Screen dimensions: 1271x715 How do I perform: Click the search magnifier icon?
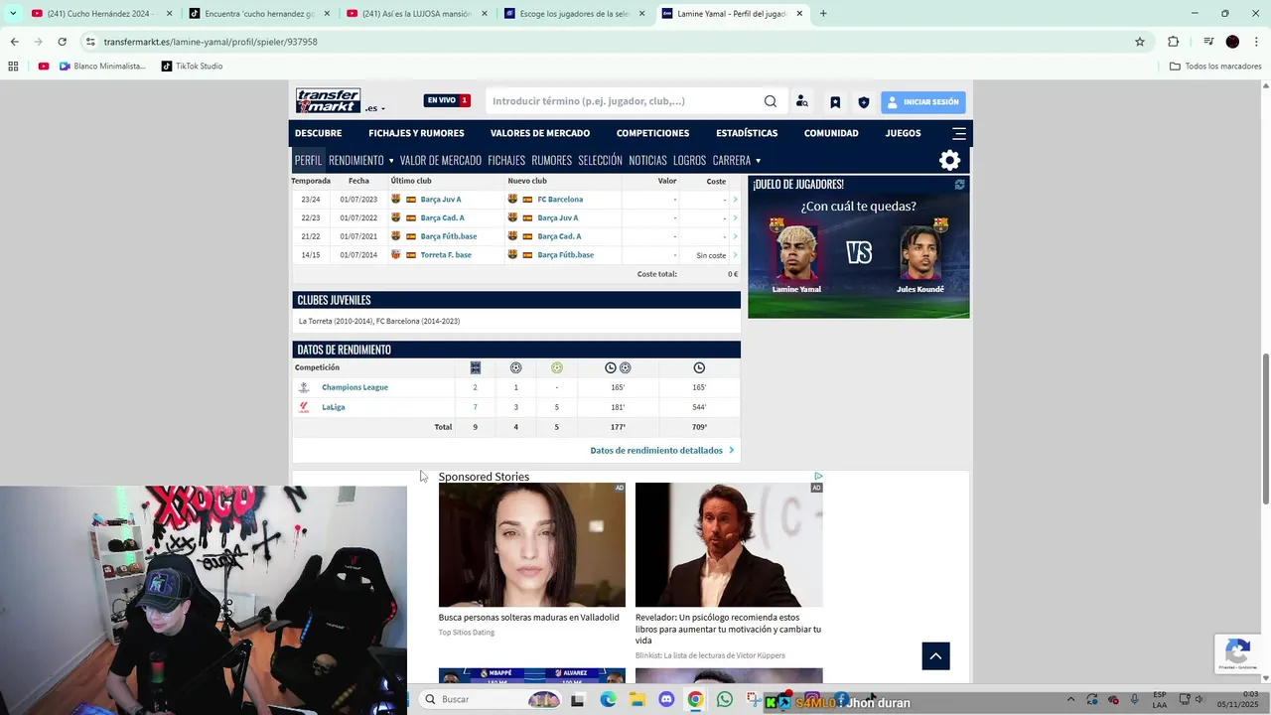[771, 101]
